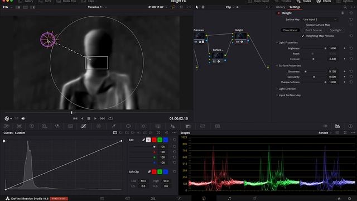This screenshot has width=357, height=201.
Task: Jump to the first frame
Action: (x=75, y=118)
